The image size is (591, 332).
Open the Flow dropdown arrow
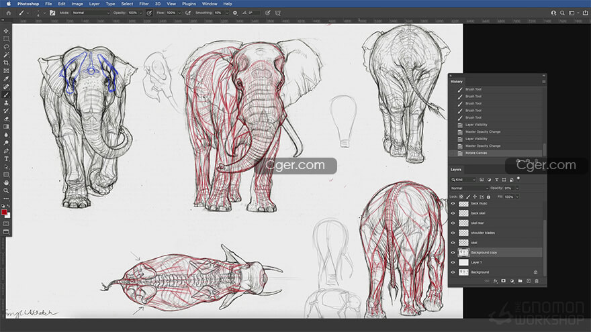[x=179, y=13]
